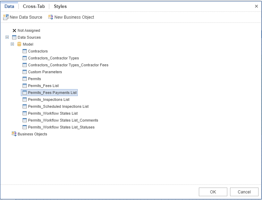
Task: Select Contractors_Contractor Types_Contractor Fees data source
Action: pos(68,65)
